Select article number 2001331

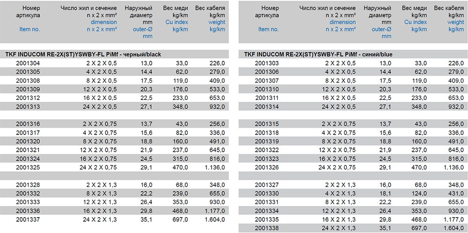pyautogui.click(x=267, y=202)
